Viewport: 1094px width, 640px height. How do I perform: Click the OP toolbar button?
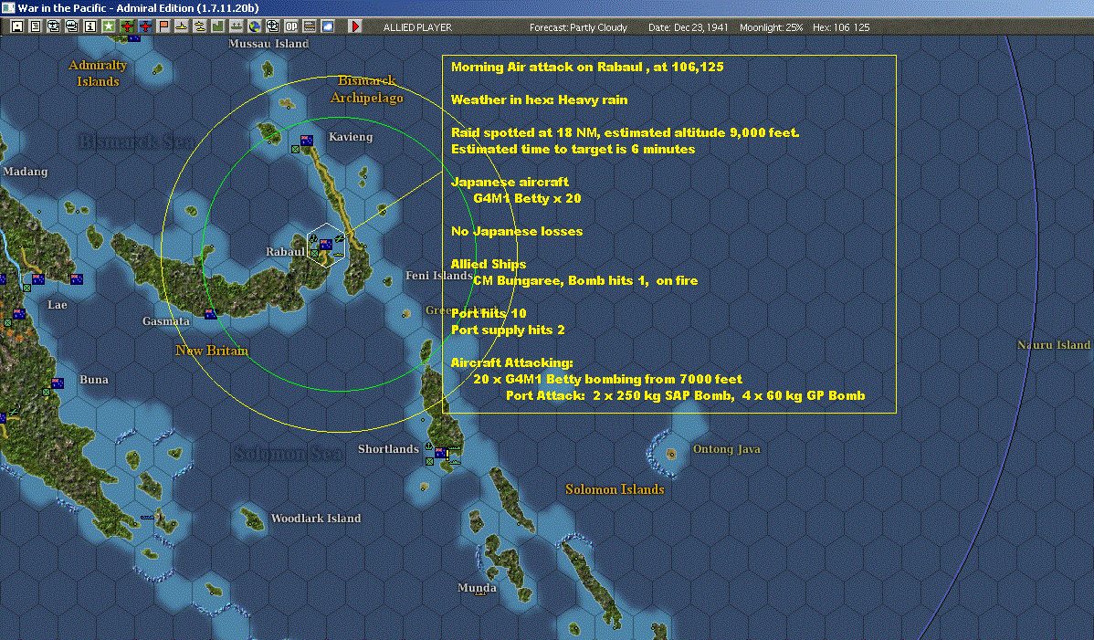pos(291,26)
